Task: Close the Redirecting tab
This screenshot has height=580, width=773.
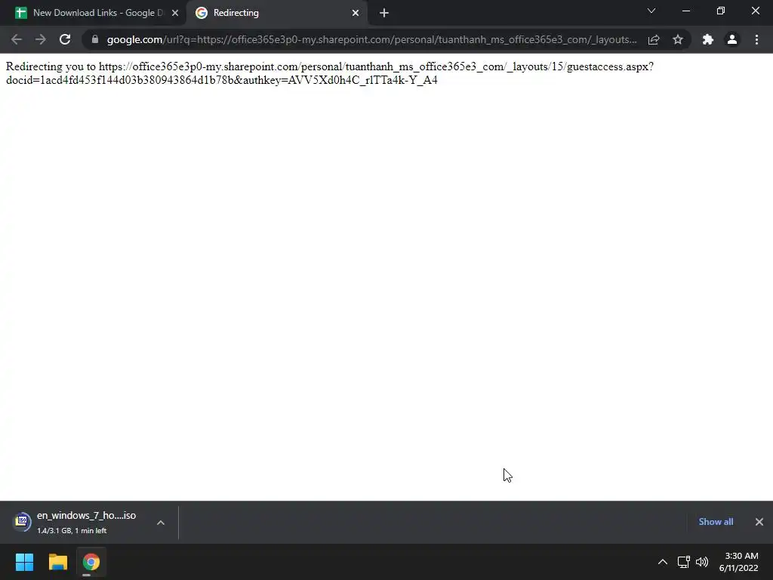Action: tap(356, 14)
